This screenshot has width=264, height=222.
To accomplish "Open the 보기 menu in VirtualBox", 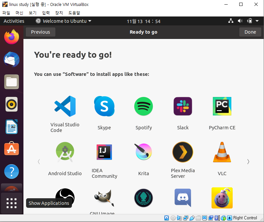I will (x=32, y=13).
